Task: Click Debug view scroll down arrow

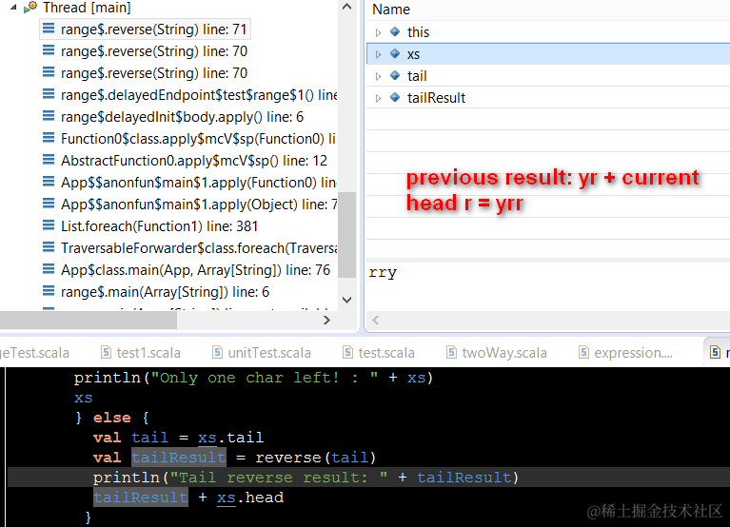Action: [x=346, y=300]
